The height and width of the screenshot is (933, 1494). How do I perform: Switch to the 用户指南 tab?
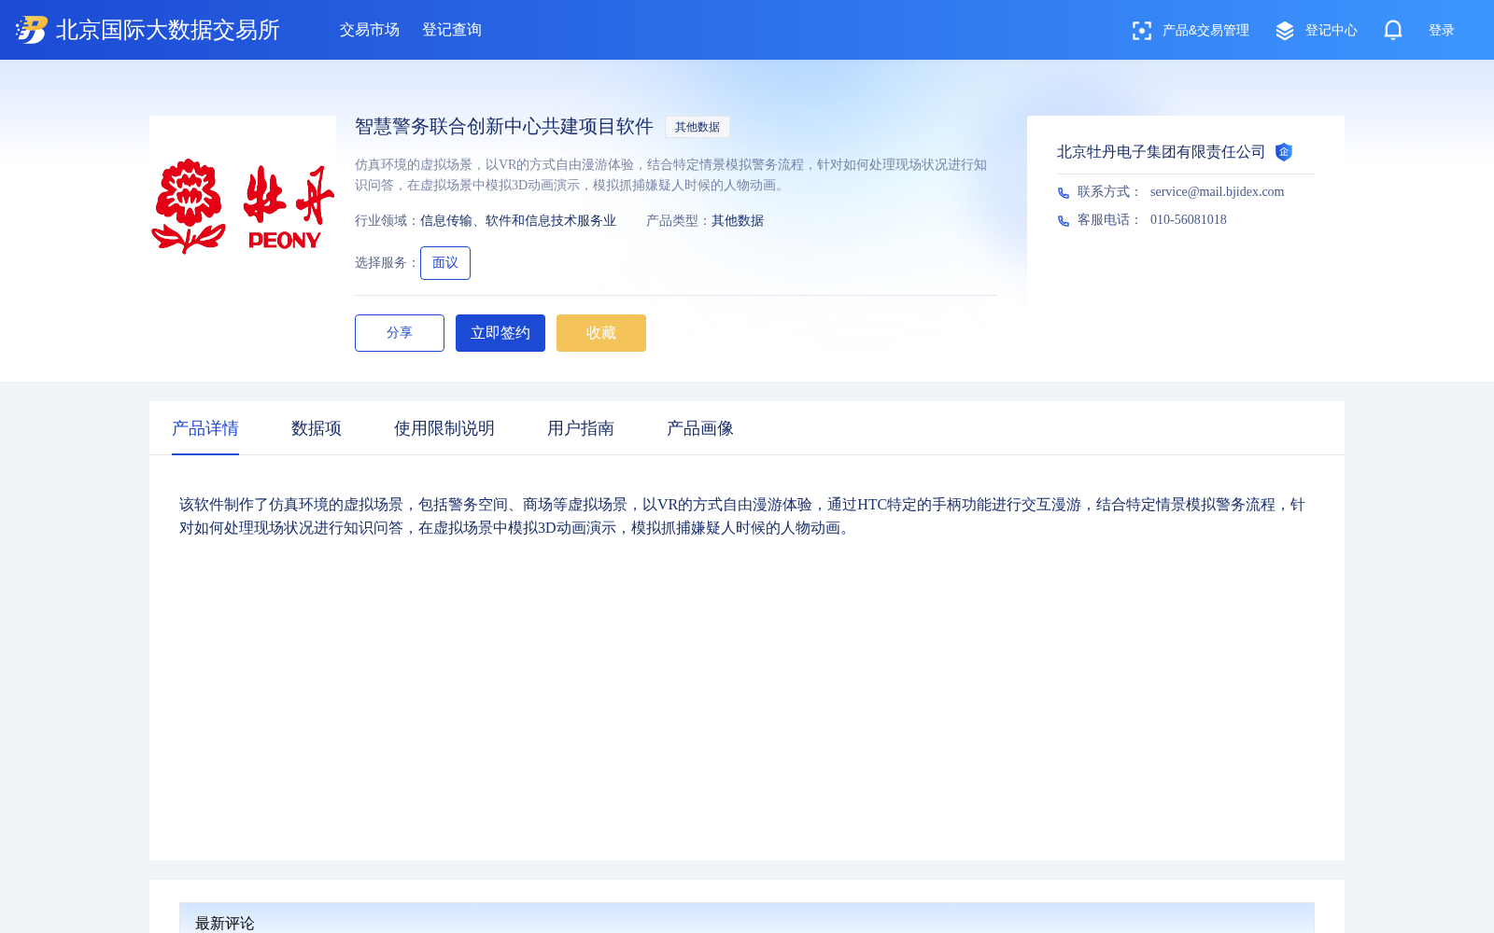tap(581, 428)
